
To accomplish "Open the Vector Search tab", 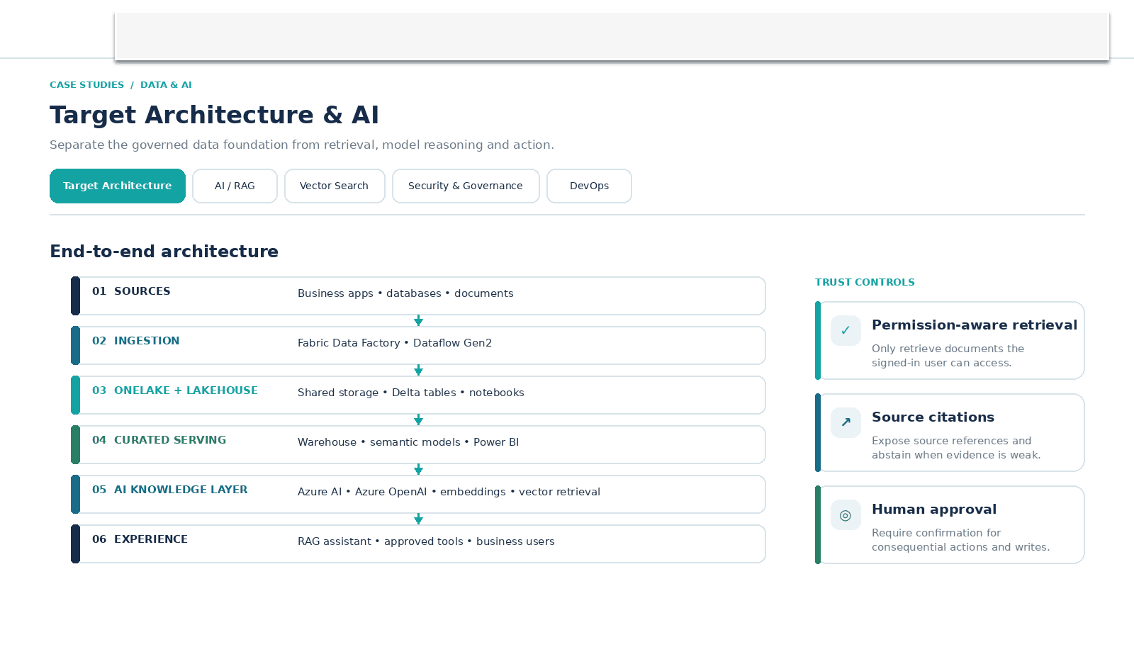I will [x=335, y=186].
